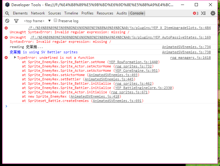220x166 pixels.
Task: Click the TypeError red error icon
Action: click(6, 58)
